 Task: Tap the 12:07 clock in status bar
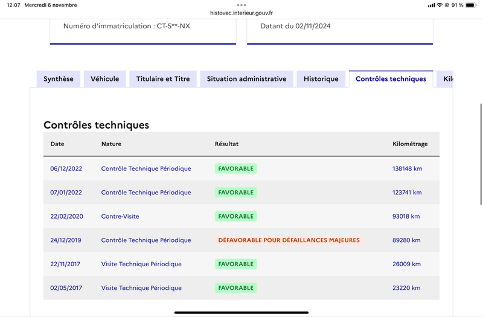pos(13,5)
